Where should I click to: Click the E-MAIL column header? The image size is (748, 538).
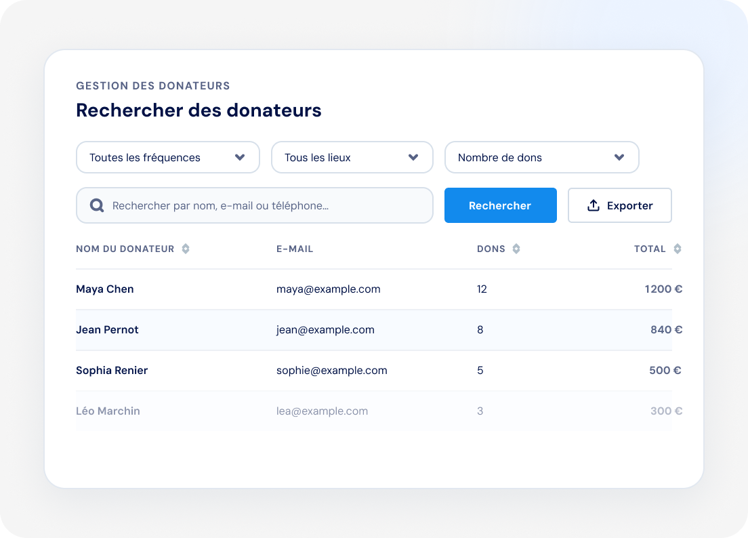[x=295, y=249]
